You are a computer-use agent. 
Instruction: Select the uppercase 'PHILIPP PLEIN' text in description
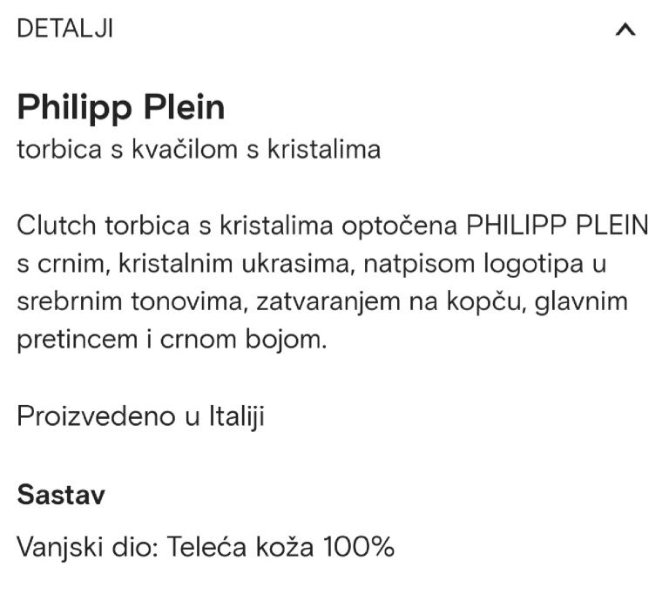(558, 226)
